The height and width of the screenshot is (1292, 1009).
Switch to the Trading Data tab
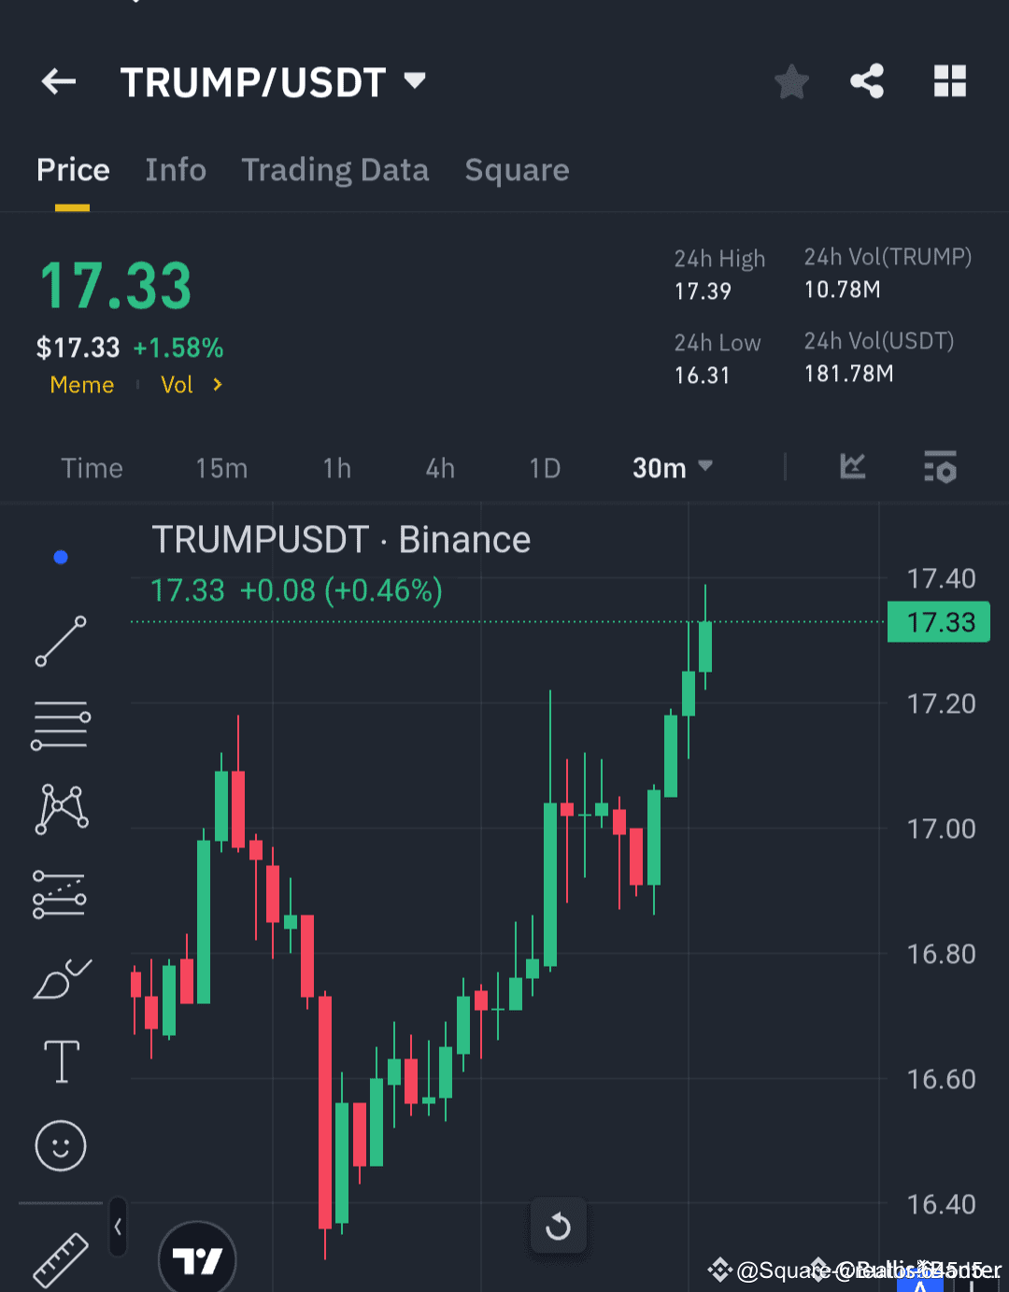tap(335, 170)
